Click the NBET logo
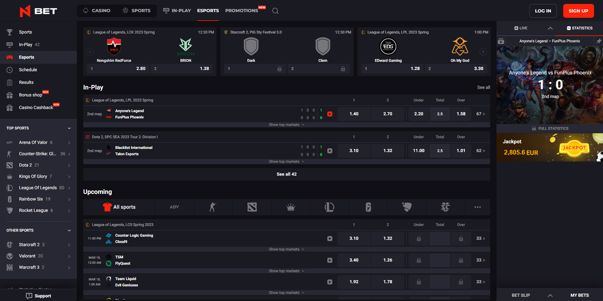The image size is (603, 301). [x=38, y=11]
